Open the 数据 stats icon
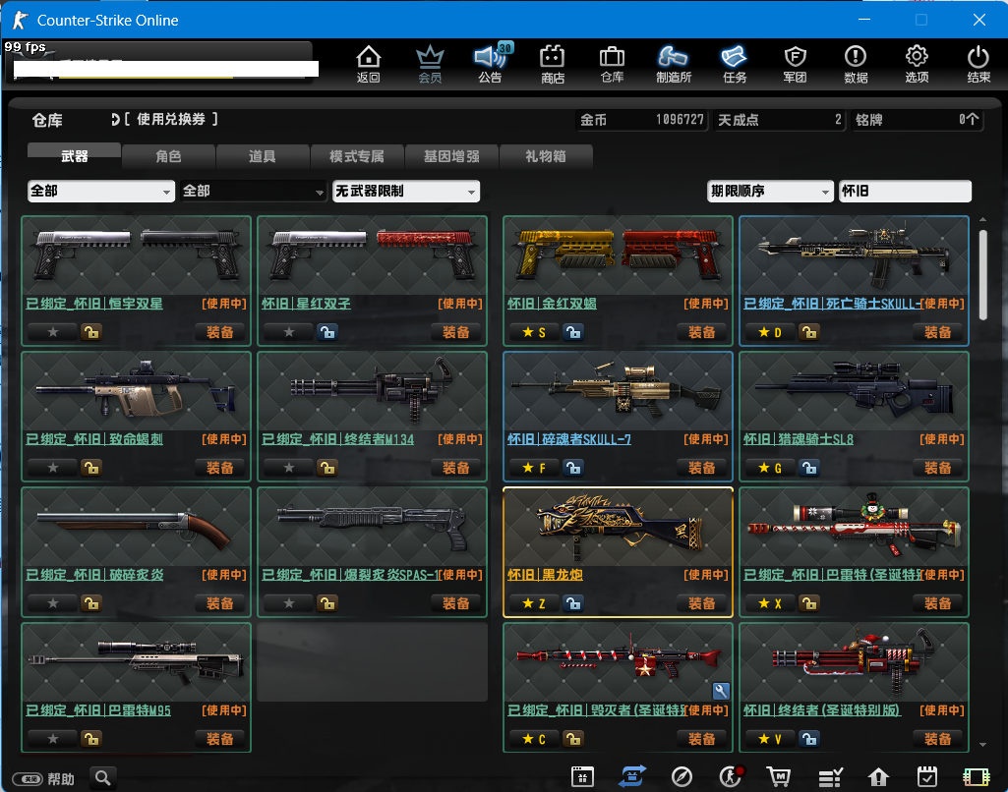 pyautogui.click(x=856, y=64)
